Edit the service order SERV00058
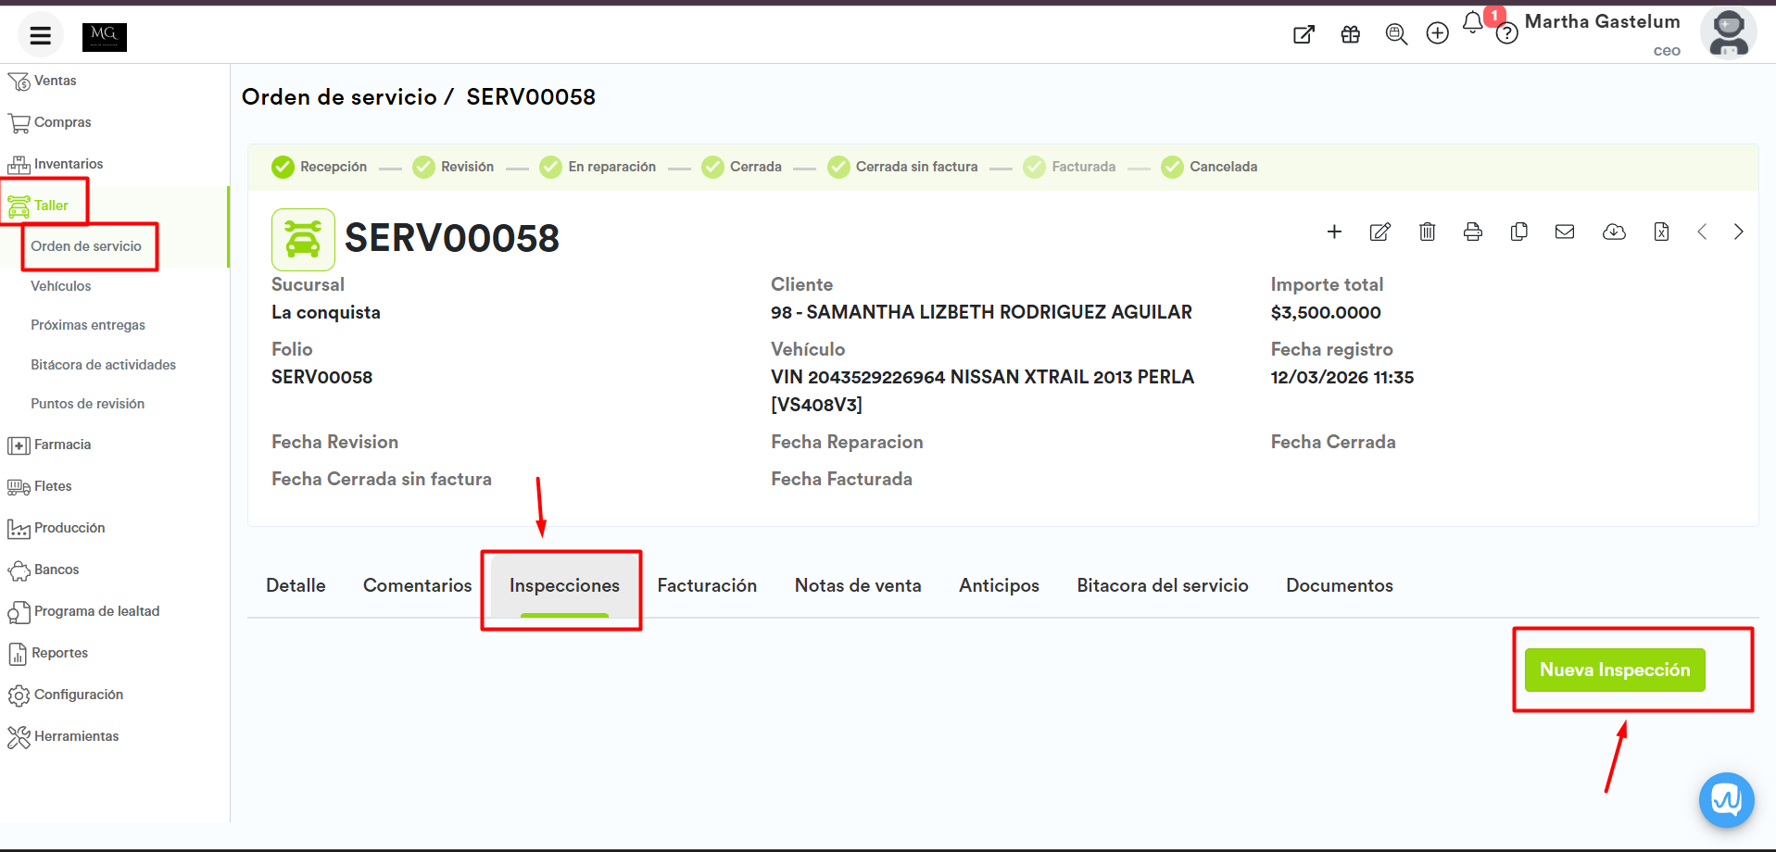 click(1380, 232)
